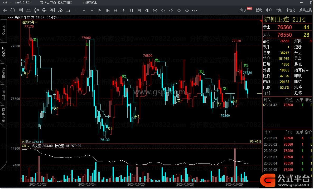Click the 2024/10/28 date axis label
Viewport: 314px width, 189px height.
(x=185, y=185)
